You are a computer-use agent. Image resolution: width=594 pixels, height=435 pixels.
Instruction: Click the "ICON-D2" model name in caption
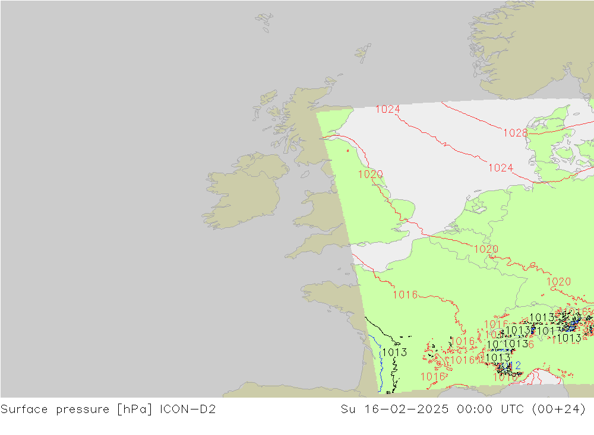188,409
